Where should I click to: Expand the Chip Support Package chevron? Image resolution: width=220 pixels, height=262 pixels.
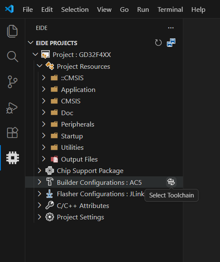pos(39,170)
